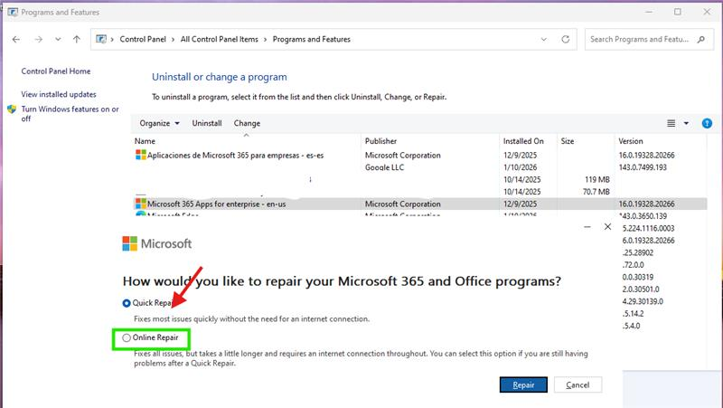Select the Quick Repair radio button
723x408 pixels.
(127, 303)
